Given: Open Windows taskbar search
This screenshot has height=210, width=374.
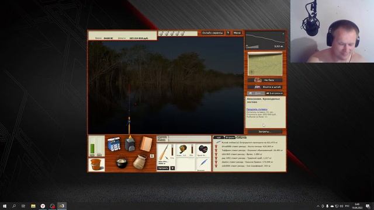Looking at the screenshot, I should click(14, 206).
